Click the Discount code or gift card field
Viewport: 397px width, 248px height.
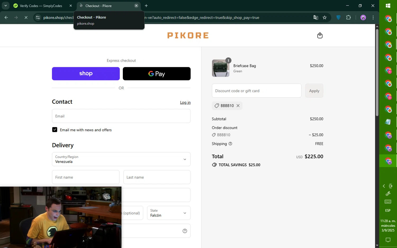point(256,91)
